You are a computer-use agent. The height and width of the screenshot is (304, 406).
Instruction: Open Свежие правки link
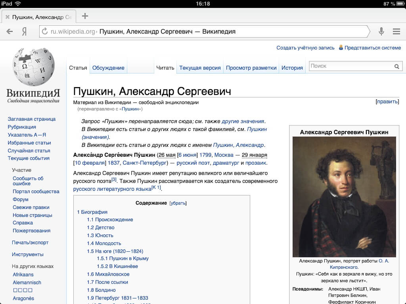(31, 207)
